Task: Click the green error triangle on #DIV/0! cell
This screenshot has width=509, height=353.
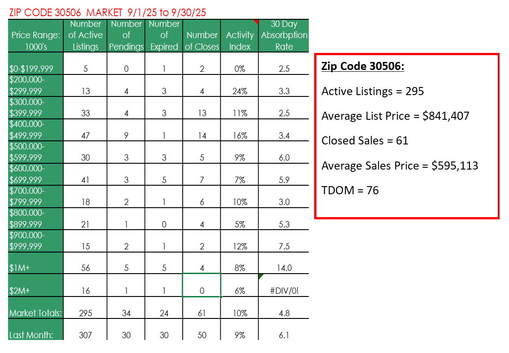Action: click(x=261, y=276)
